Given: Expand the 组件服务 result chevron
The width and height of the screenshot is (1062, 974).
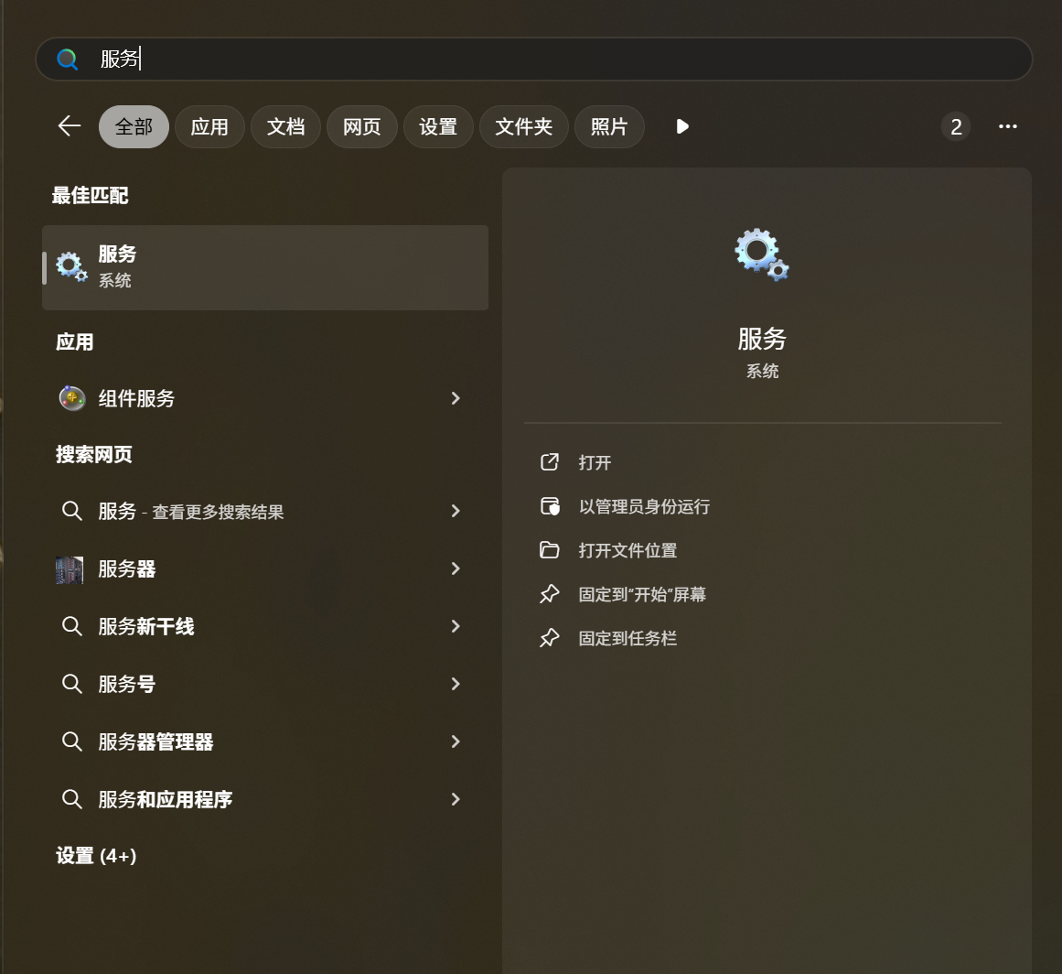Looking at the screenshot, I should coord(456,398).
